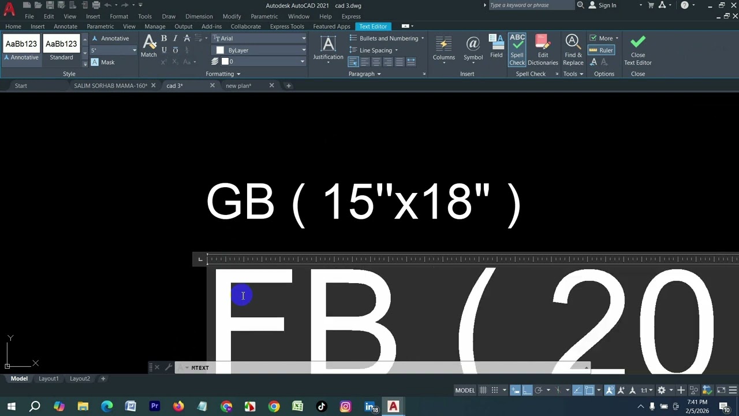This screenshot has height=416, width=739.
Task: Click the Sign In button
Action: 603,5
